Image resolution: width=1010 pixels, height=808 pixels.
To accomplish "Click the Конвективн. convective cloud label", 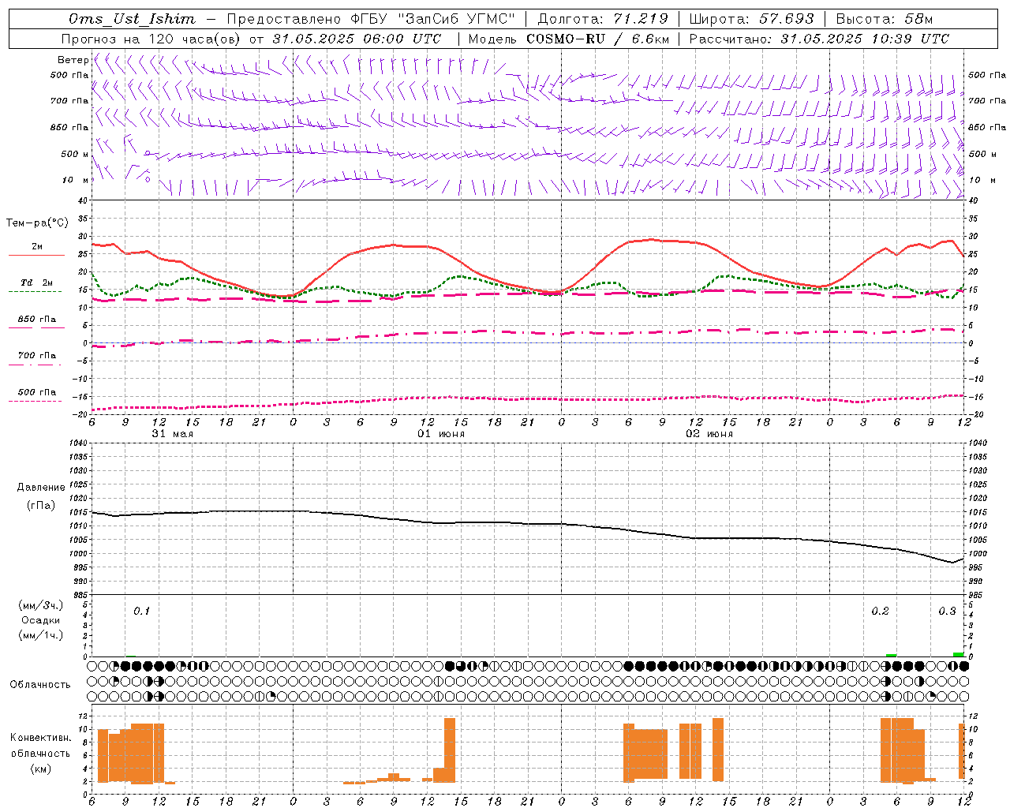I will coord(40,738).
